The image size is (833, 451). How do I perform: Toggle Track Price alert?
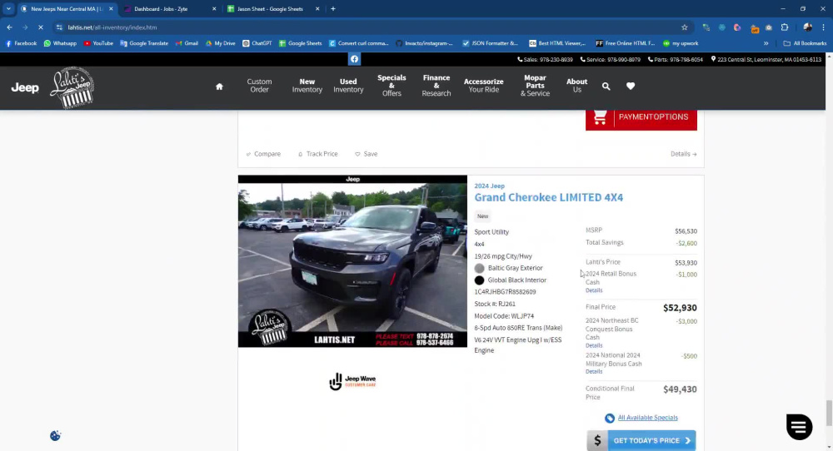click(x=317, y=154)
